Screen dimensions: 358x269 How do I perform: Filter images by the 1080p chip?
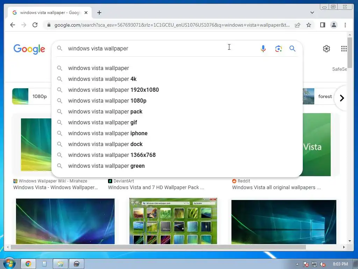pyautogui.click(x=31, y=96)
